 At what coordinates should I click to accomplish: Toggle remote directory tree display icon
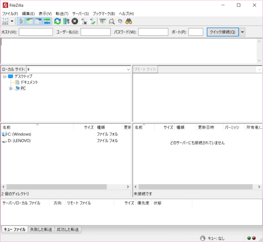point(38,22)
